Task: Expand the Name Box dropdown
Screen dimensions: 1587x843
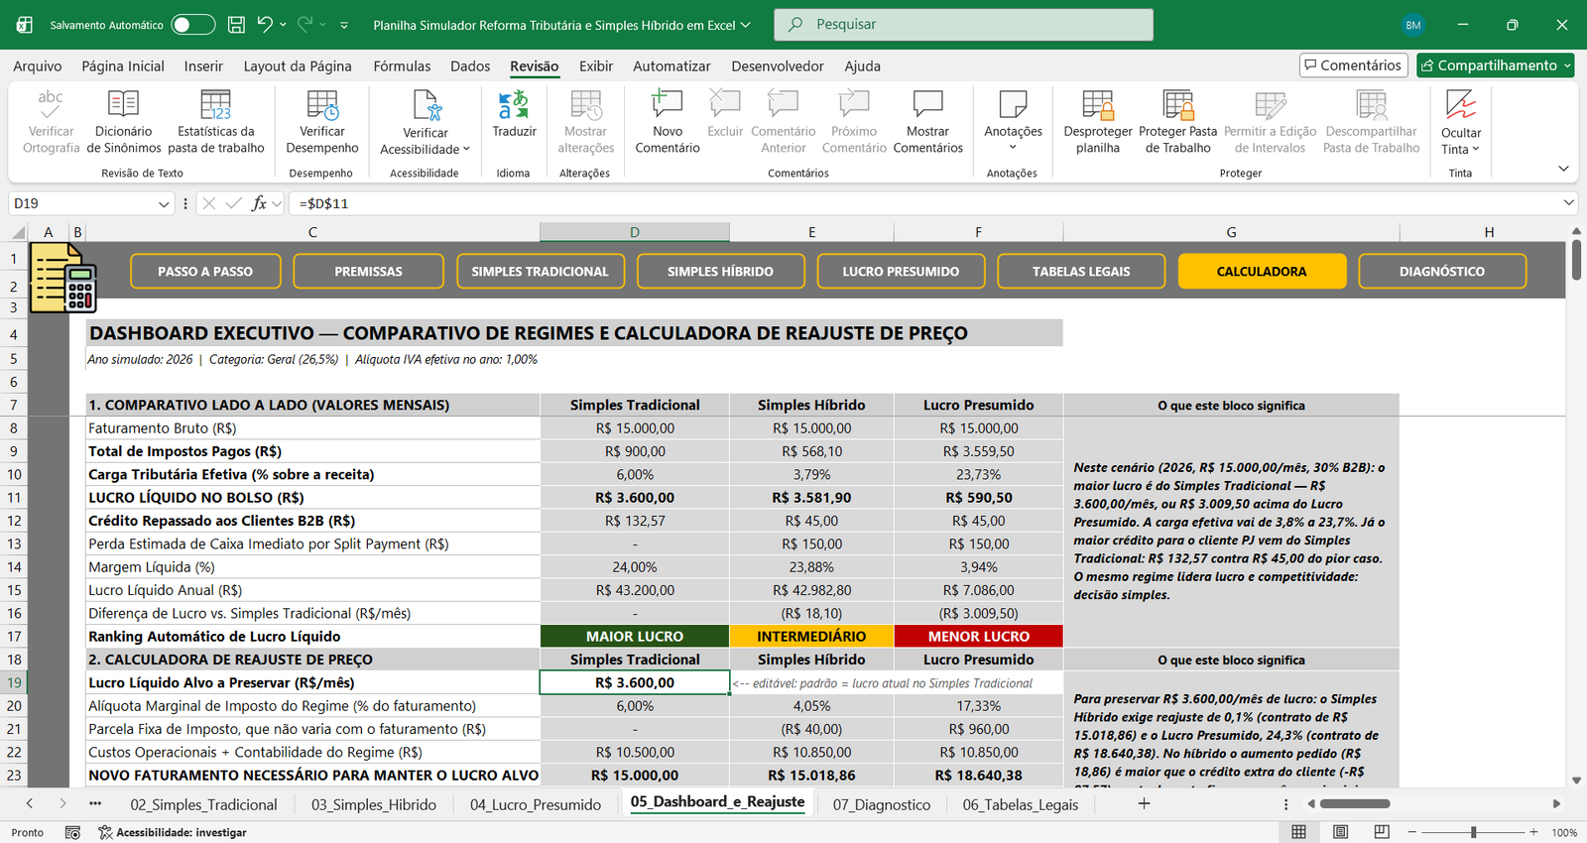Action: (x=164, y=203)
